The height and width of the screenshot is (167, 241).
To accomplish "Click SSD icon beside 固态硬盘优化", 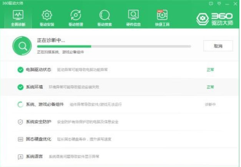I will click(20, 139).
